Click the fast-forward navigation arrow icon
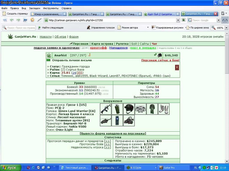This screenshot has width=229, height=171. coord(25,20)
